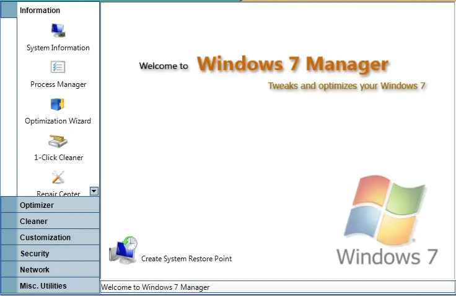Launch the Process Manager checklist icon
The height and width of the screenshot is (296, 456).
point(58,67)
